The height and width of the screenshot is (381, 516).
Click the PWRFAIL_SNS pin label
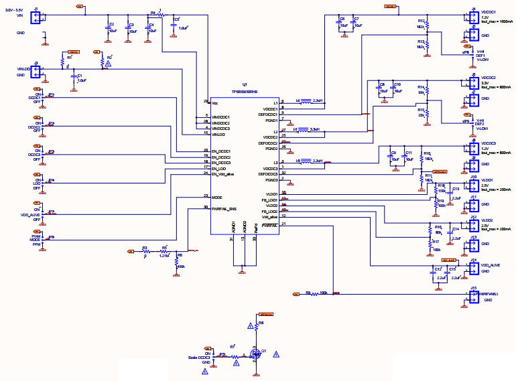224,209
